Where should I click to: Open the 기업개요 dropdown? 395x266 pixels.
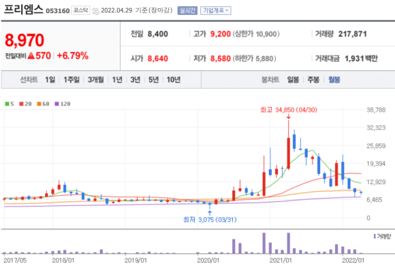[x=216, y=11]
